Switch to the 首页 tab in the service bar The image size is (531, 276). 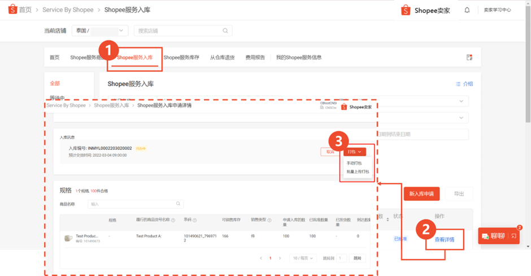pyautogui.click(x=55, y=57)
